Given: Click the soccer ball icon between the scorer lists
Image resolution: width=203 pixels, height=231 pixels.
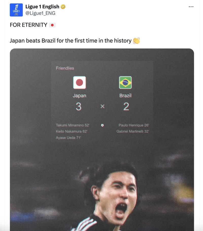Looking at the screenshot, I should click(x=102, y=125).
